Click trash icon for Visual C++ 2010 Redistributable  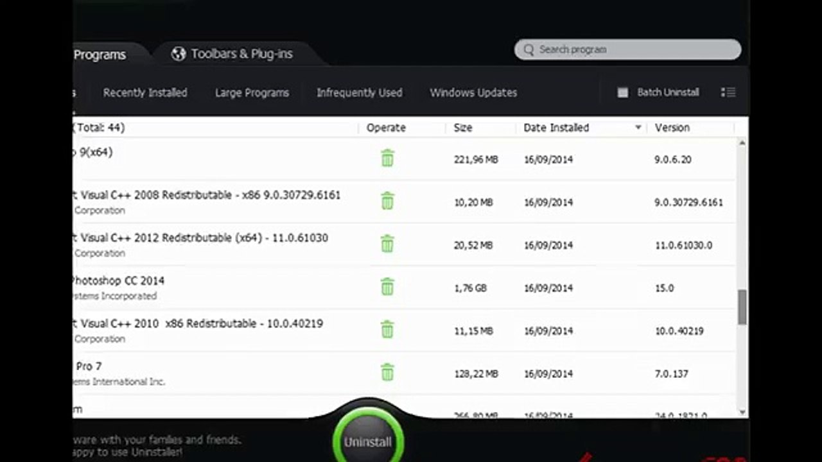coord(387,330)
